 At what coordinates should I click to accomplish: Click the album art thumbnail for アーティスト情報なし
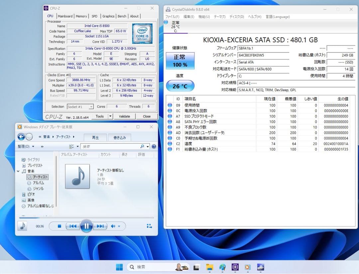tap(77, 176)
